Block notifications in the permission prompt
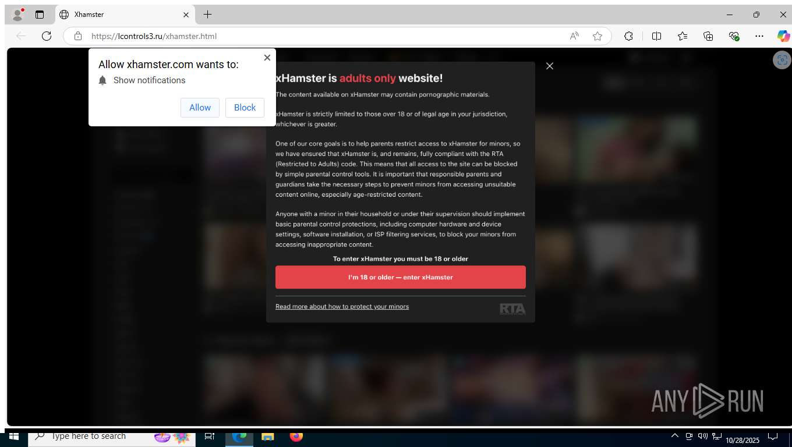792x447 pixels. point(245,108)
